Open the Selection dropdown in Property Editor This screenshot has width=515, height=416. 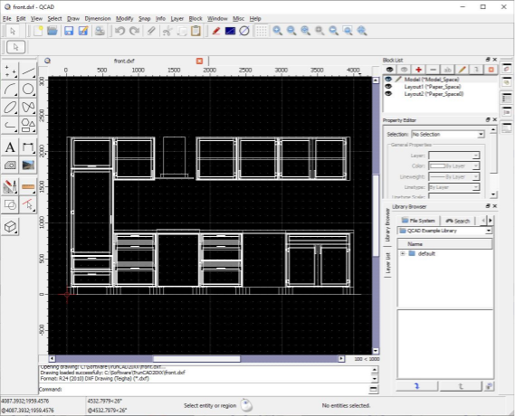click(x=448, y=134)
